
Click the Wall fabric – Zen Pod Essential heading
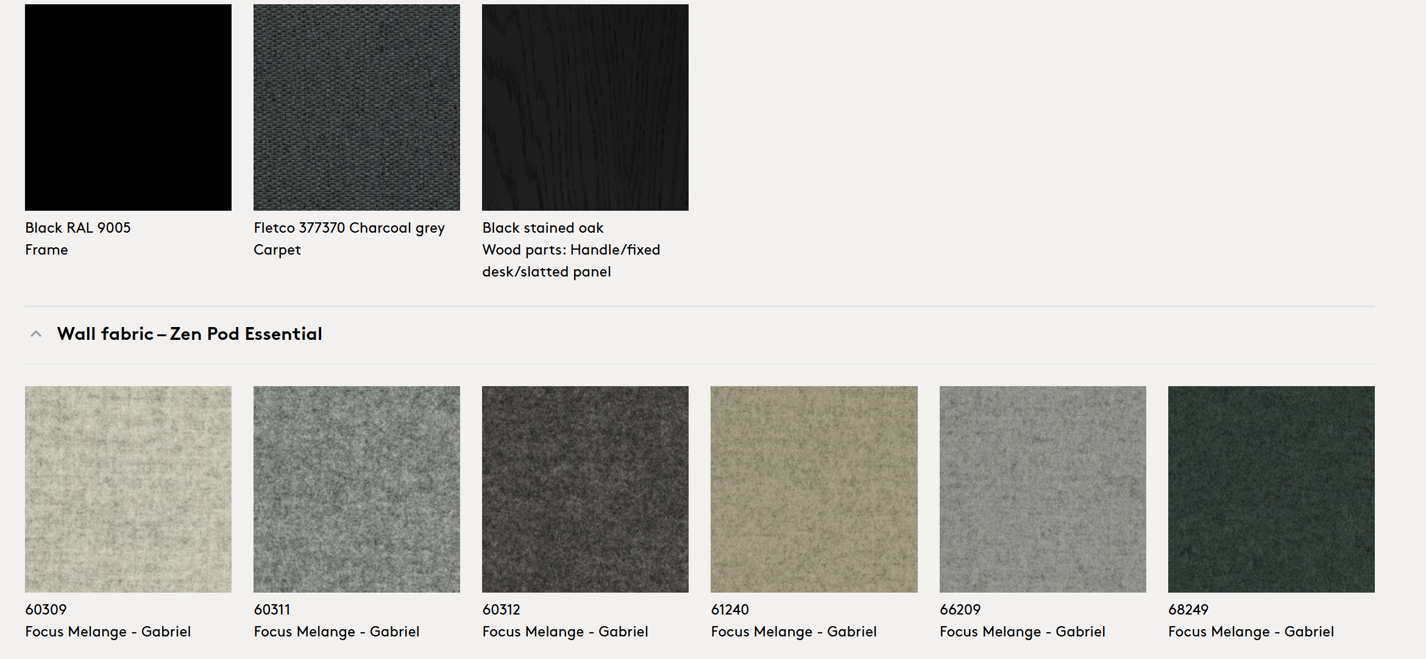[x=190, y=334]
